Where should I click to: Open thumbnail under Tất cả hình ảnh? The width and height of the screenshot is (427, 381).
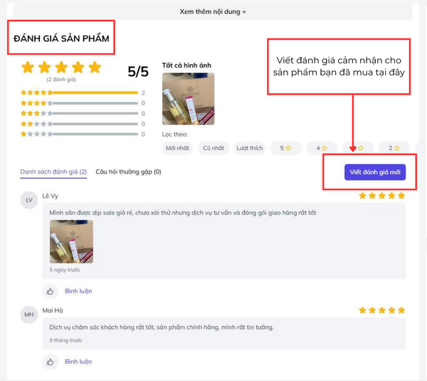pyautogui.click(x=188, y=99)
